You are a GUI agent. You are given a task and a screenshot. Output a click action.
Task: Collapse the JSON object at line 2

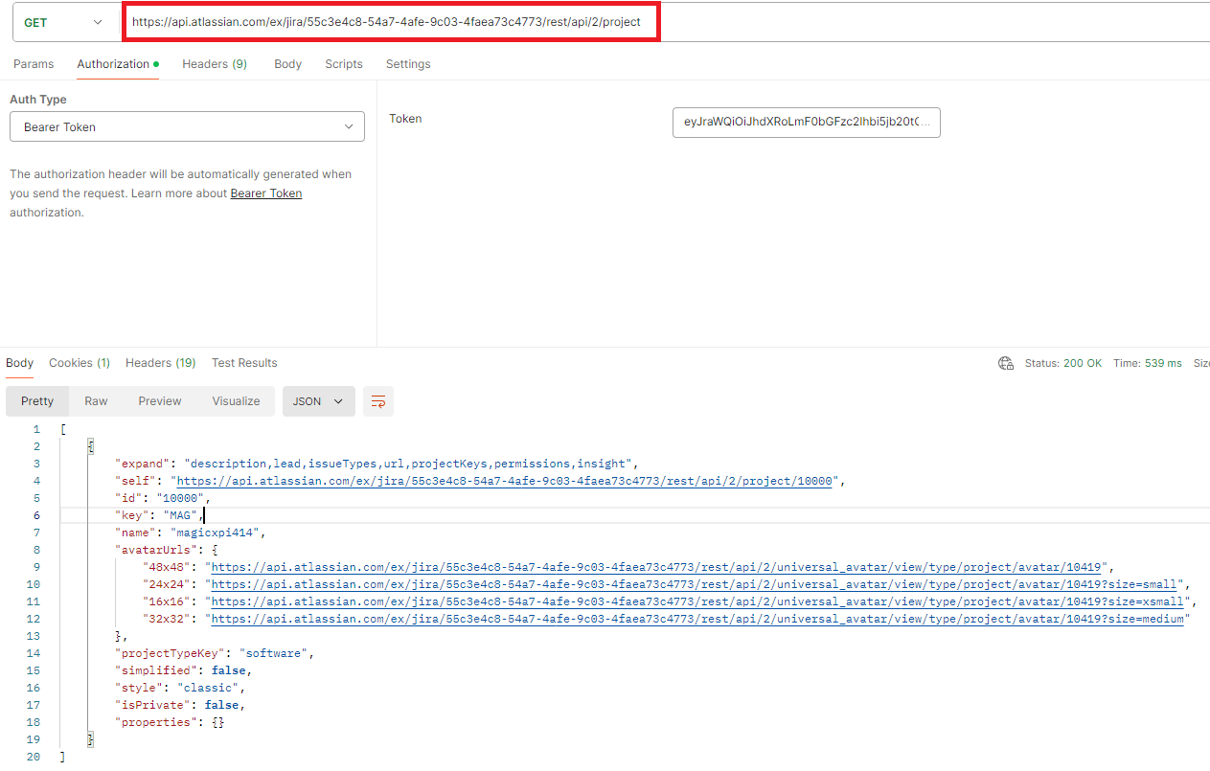tap(89, 445)
